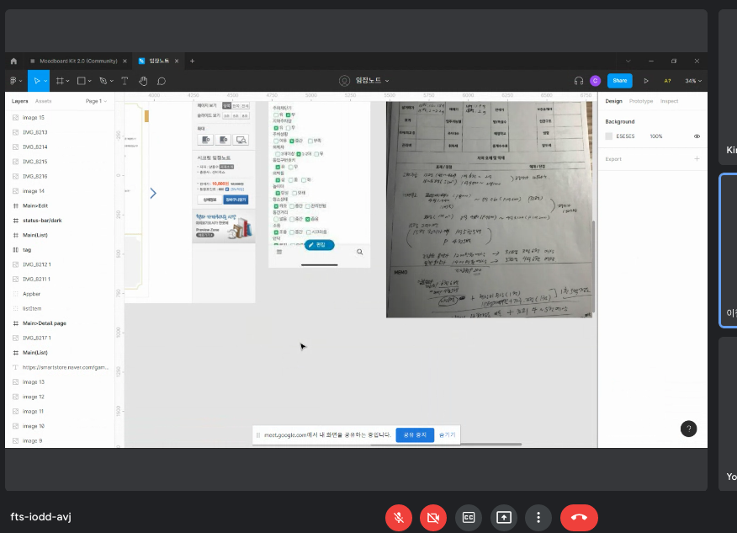Click the blue edit pill button in mockup

coord(319,245)
